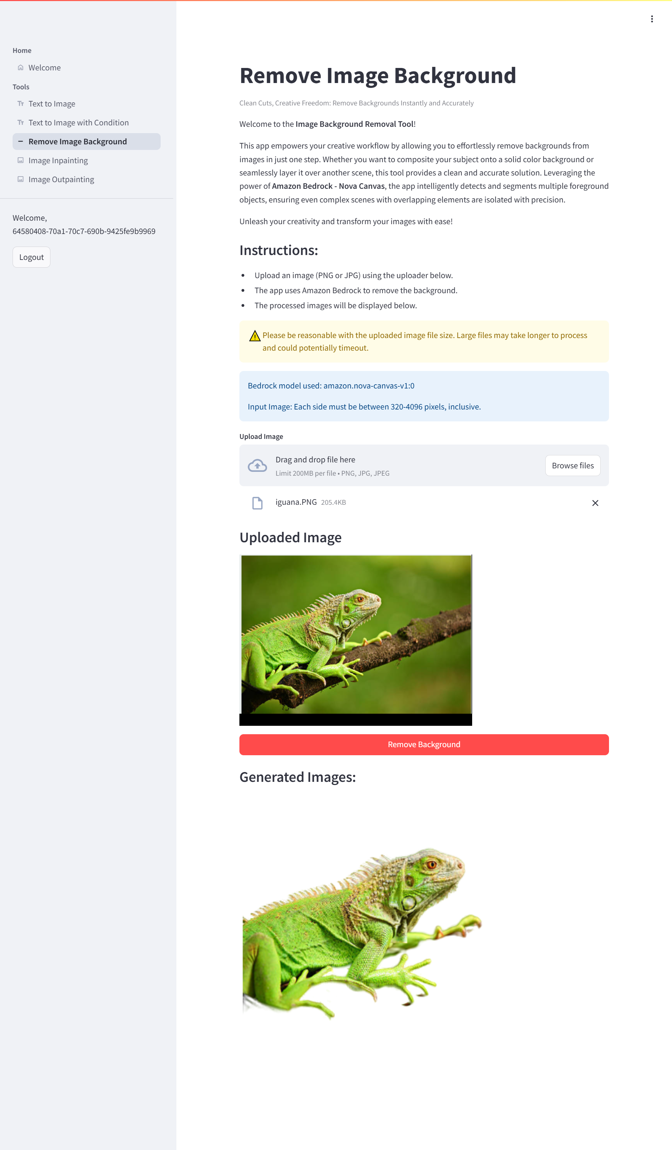The height and width of the screenshot is (1150, 672).
Task: Remove the uploaded iguana.PNG file
Action: click(x=595, y=503)
